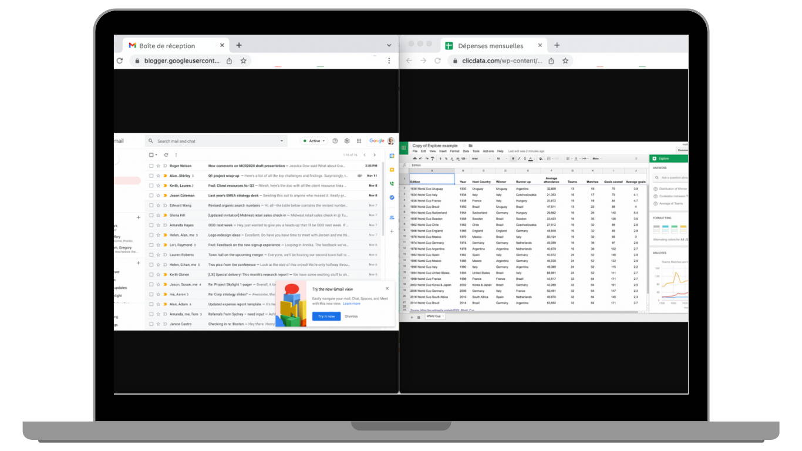Print the spreadsheet from Sheets toolbar
This screenshot has width=802, height=451.
click(x=415, y=159)
